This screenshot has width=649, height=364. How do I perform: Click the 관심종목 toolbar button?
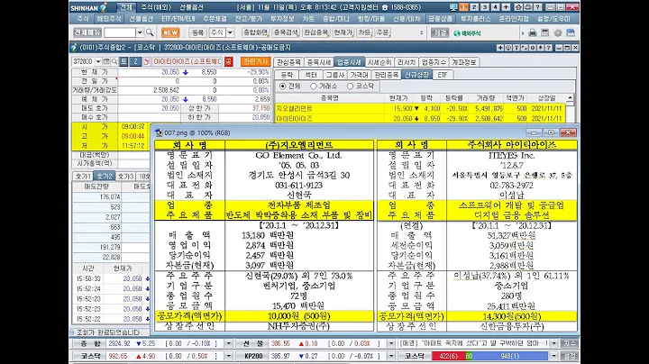pyautogui.click(x=316, y=32)
